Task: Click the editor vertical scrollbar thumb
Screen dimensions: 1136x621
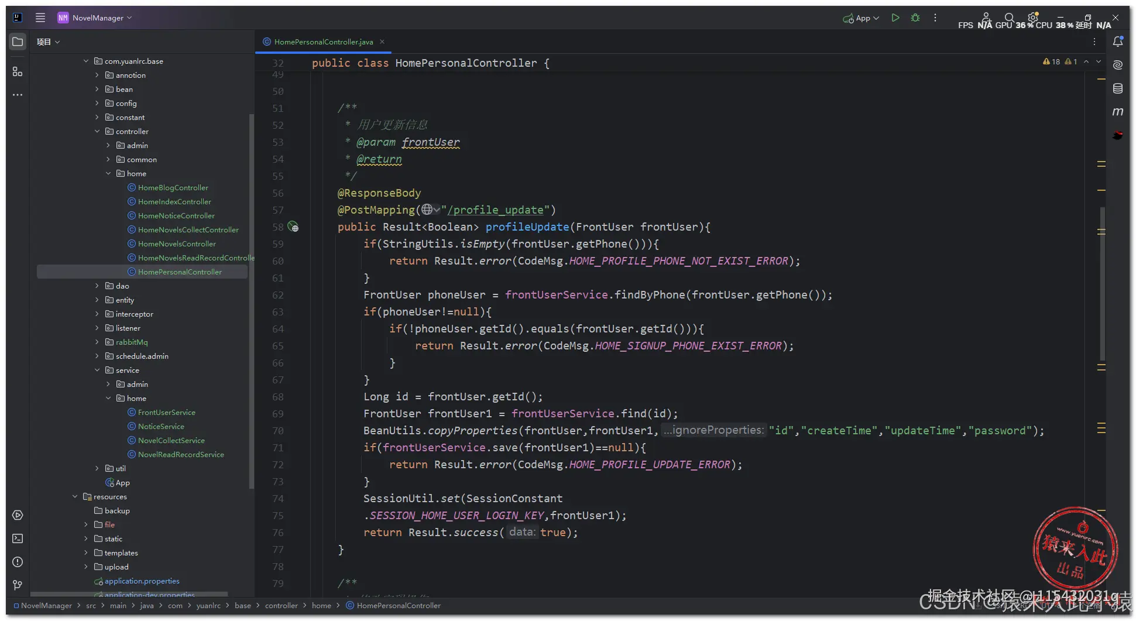Action: pyautogui.click(x=1102, y=284)
